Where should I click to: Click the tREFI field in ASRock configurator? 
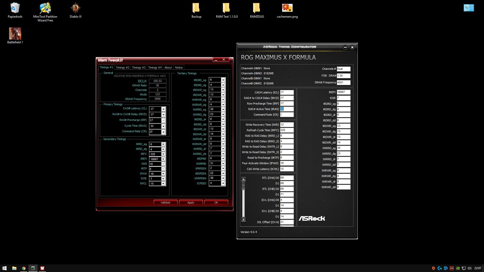344,92
